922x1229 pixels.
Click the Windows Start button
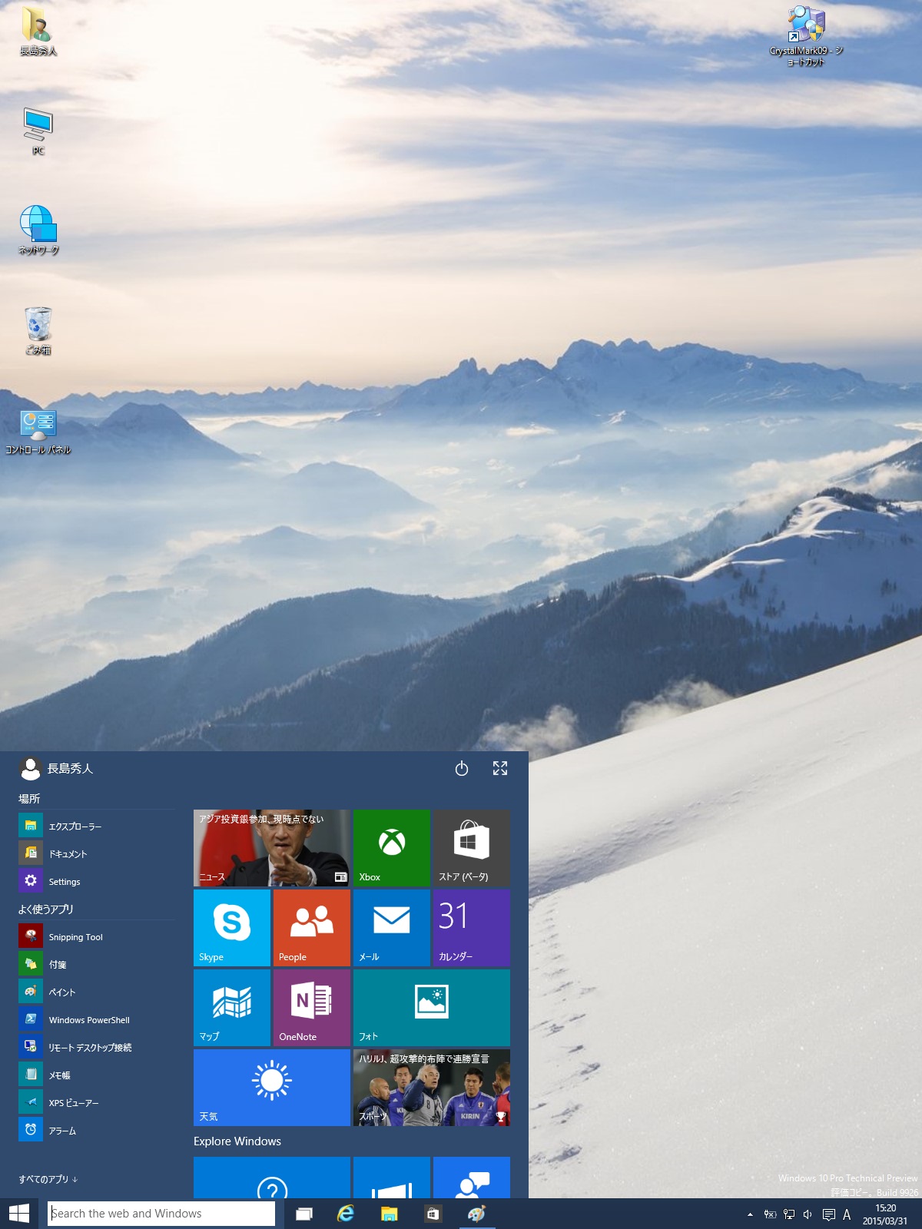point(18,1214)
